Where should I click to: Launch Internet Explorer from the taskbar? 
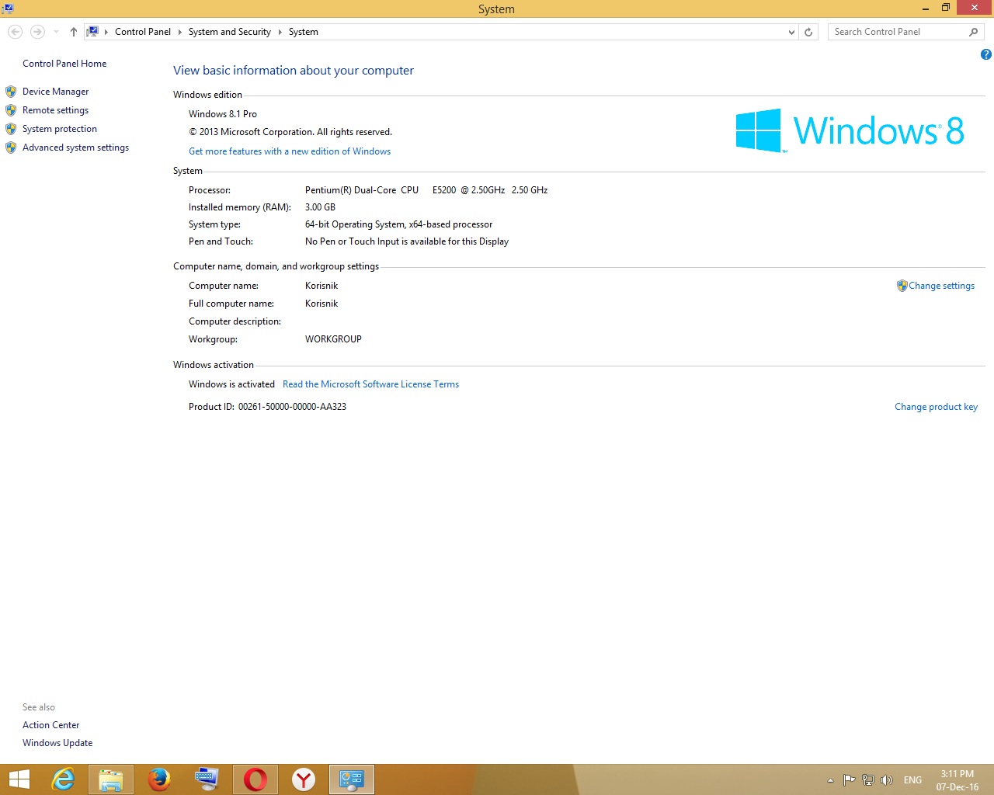62,779
